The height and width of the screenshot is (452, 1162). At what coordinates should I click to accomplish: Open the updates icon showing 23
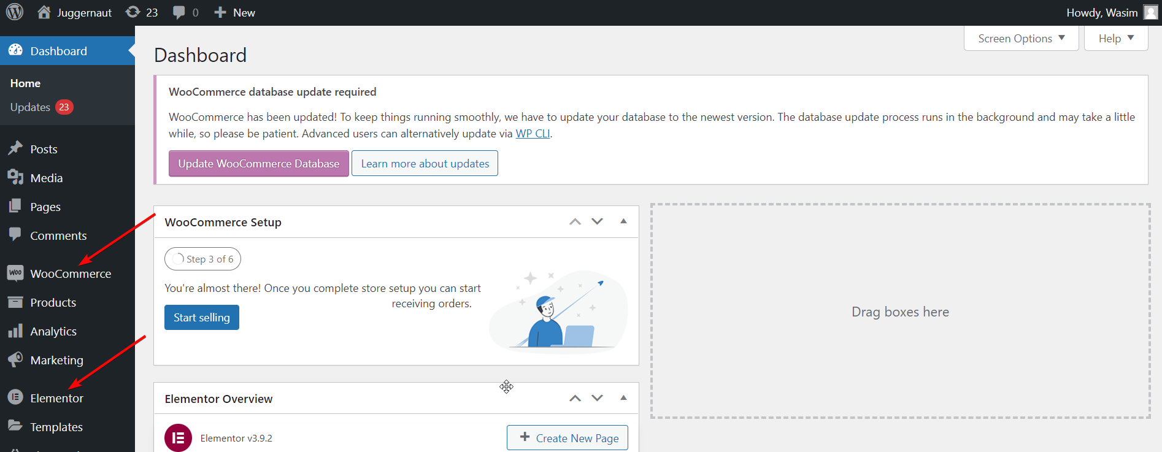[133, 12]
